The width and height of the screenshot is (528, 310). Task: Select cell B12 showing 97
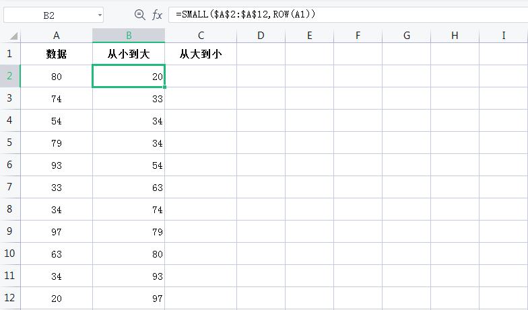click(129, 298)
